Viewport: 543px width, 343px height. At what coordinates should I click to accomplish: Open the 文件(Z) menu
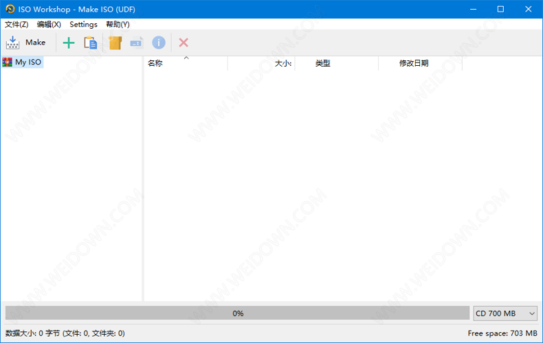pos(16,24)
